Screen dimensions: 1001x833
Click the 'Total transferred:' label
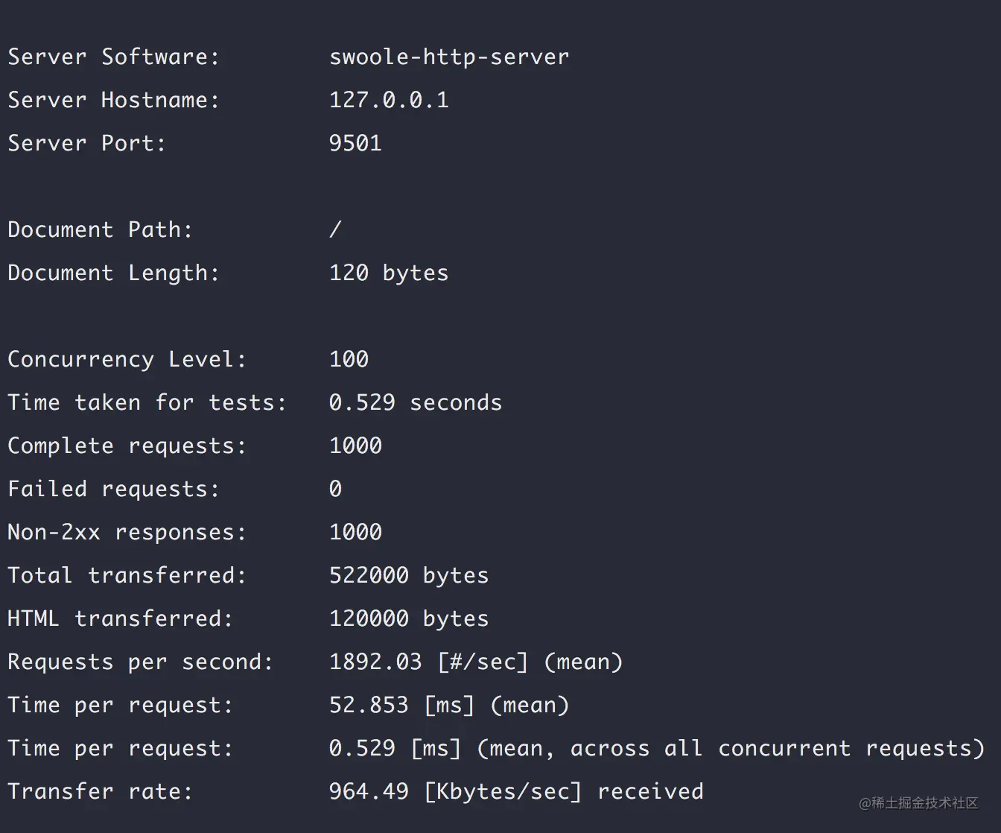[127, 575]
